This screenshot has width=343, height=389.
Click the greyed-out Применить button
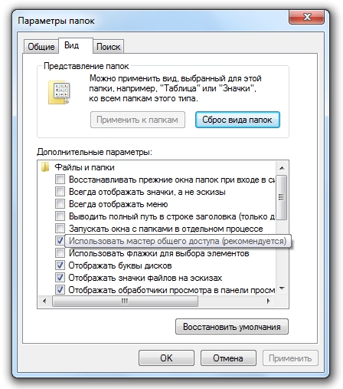click(290, 358)
